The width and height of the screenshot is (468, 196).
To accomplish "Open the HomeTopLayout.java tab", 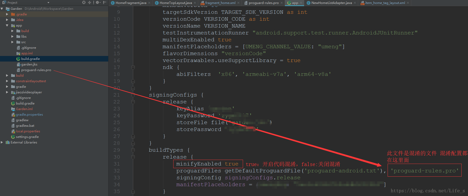I will (x=176, y=3).
